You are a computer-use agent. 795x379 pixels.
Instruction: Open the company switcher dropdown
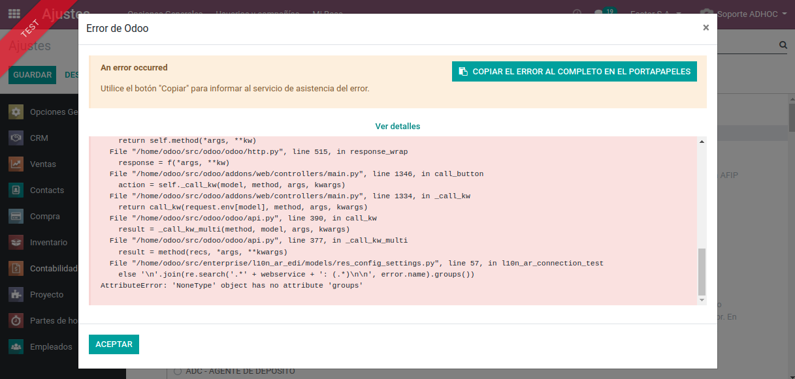point(656,14)
